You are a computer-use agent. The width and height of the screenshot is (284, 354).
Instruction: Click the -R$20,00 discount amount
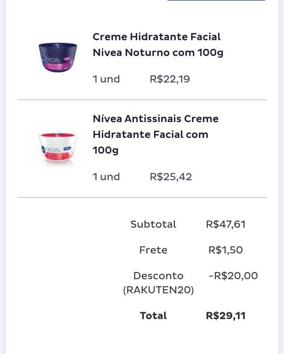tap(233, 276)
